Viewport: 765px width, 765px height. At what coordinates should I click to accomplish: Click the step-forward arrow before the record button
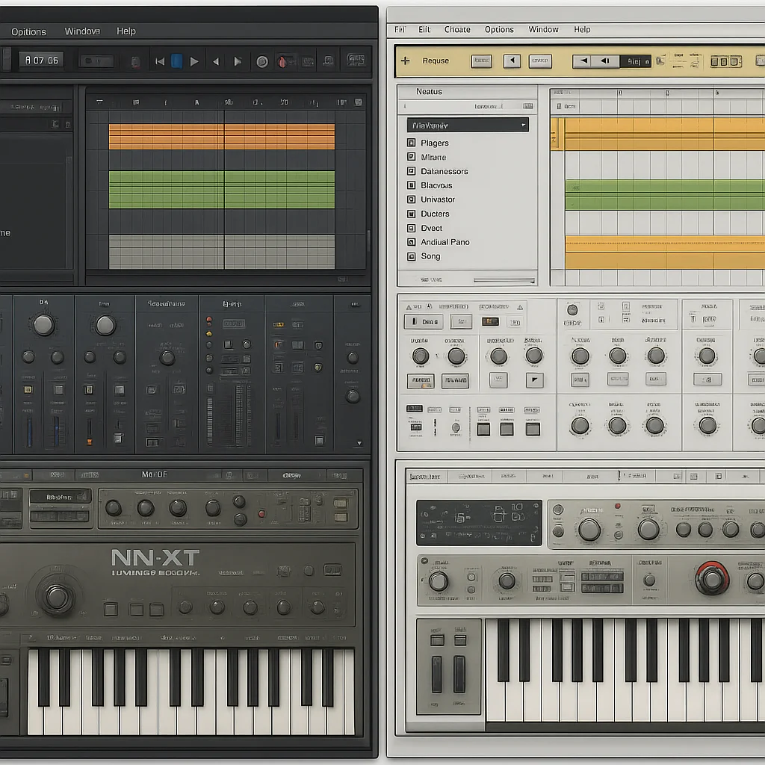click(x=238, y=61)
